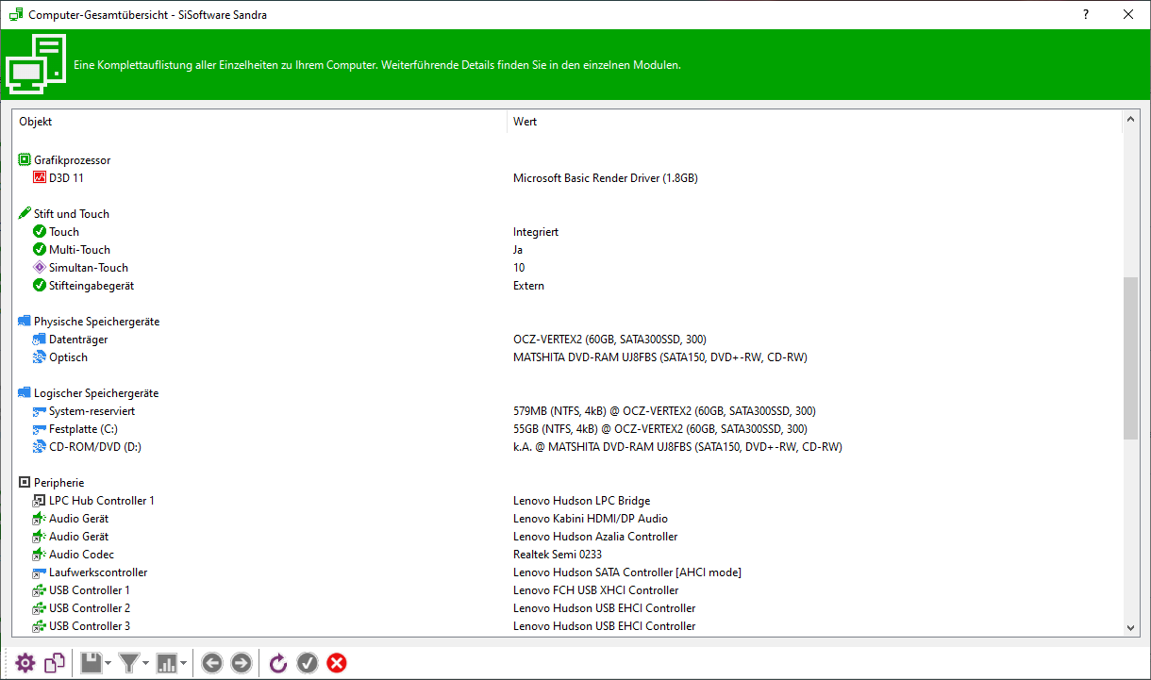Click the CD-ROM/DVD (D:) icon
Screen dimensions: 1151x680
point(40,447)
